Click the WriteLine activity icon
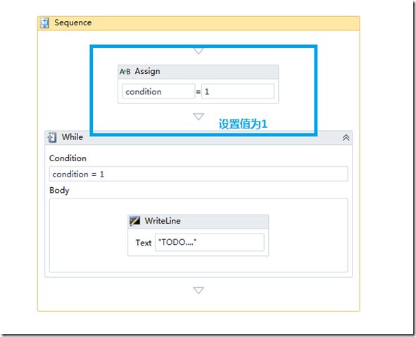Image resolution: width=416 pixels, height=337 pixels. tap(134, 221)
